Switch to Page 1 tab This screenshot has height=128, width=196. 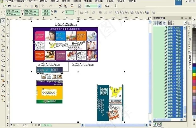pos(46,125)
